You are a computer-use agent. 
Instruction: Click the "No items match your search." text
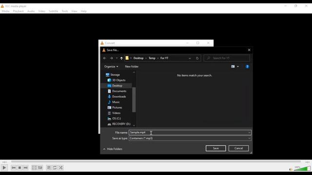195,75
